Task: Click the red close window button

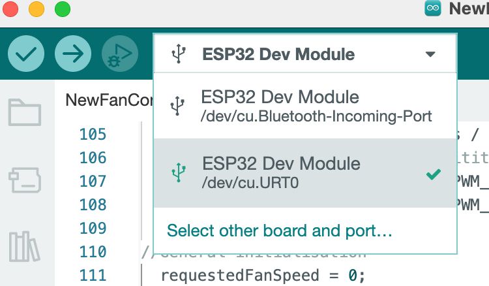Action: [10, 9]
